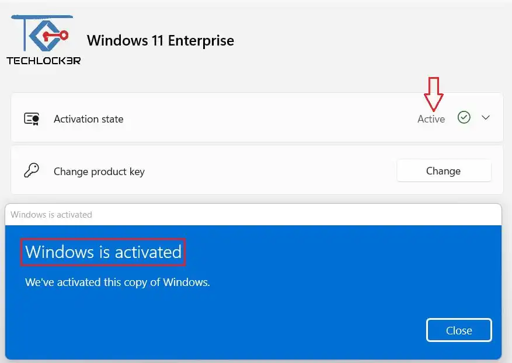Click the highlighted Windows is activated heading
This screenshot has height=363, width=512.
[103, 252]
